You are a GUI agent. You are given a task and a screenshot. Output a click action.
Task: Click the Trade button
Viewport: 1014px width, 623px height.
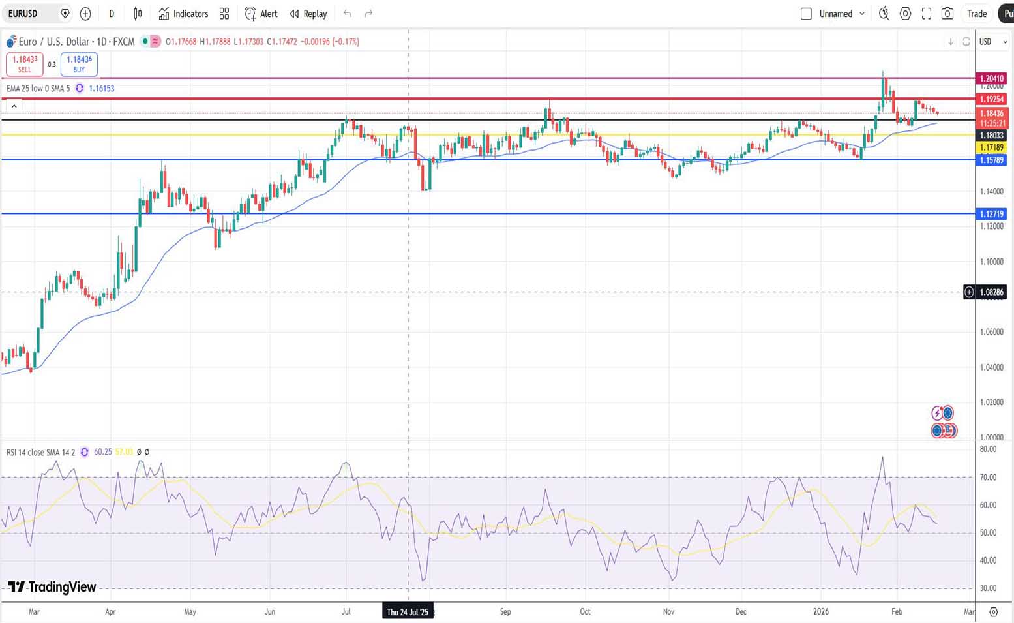pos(976,14)
